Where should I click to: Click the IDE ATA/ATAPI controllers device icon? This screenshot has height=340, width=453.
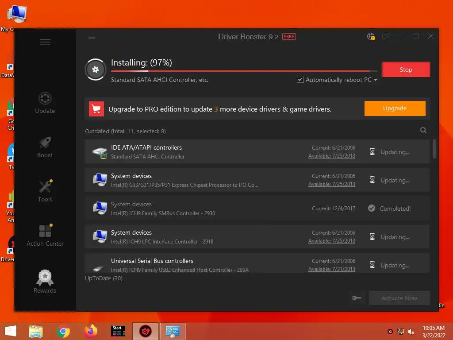(100, 152)
